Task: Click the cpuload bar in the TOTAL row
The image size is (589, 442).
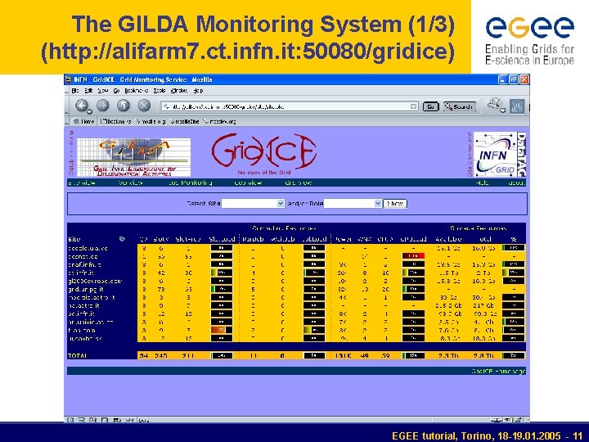Action: tap(413, 355)
